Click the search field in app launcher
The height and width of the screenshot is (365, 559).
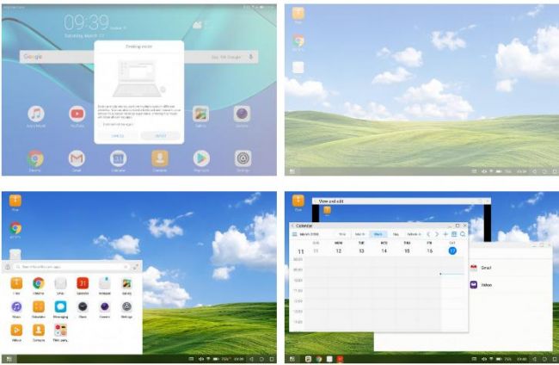pyautogui.click(x=69, y=267)
